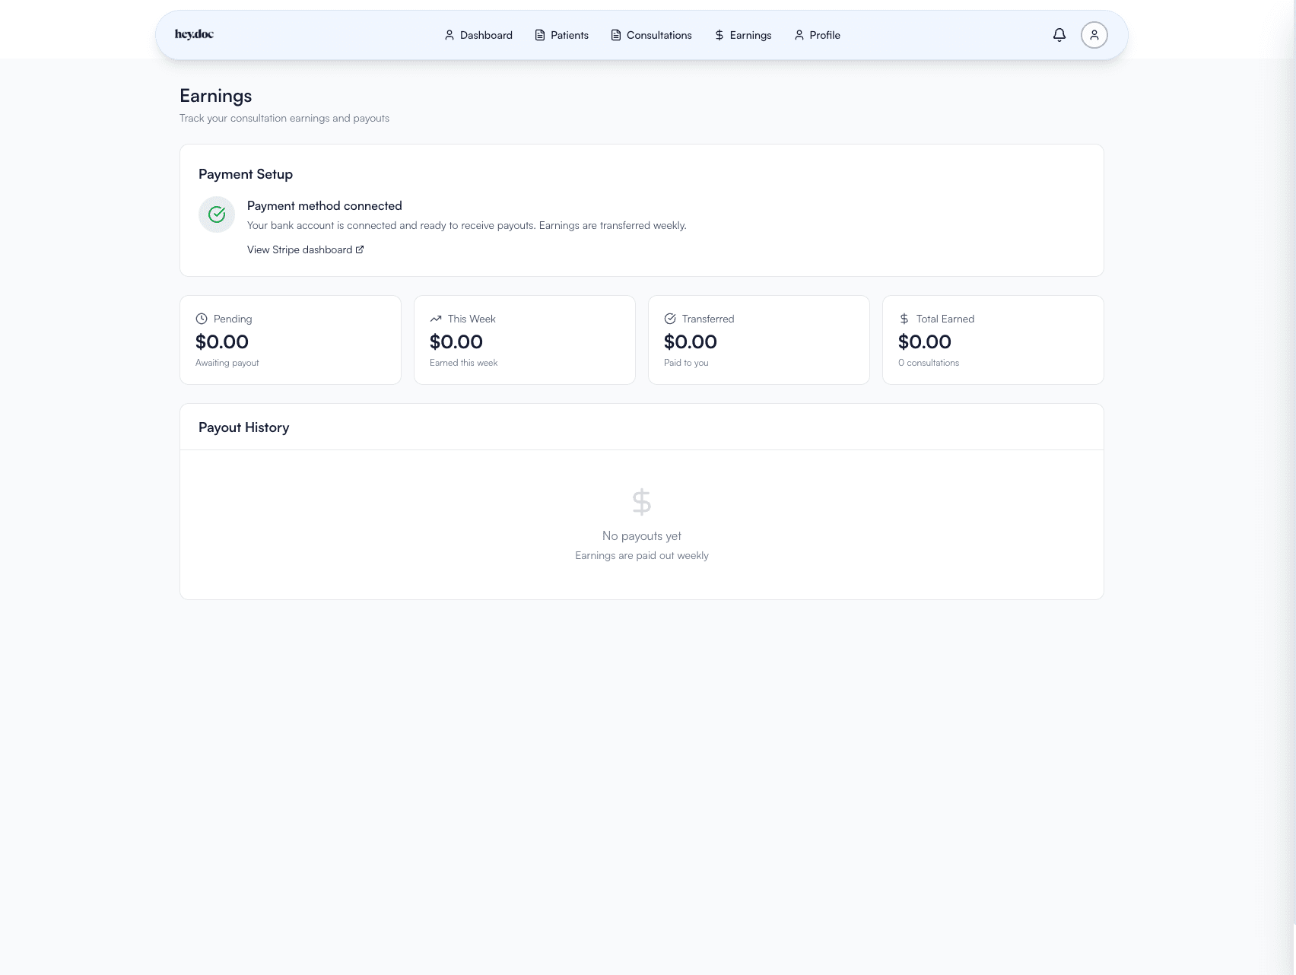Click the document icon next to Patients
This screenshot has height=975, width=1296.
(539, 35)
